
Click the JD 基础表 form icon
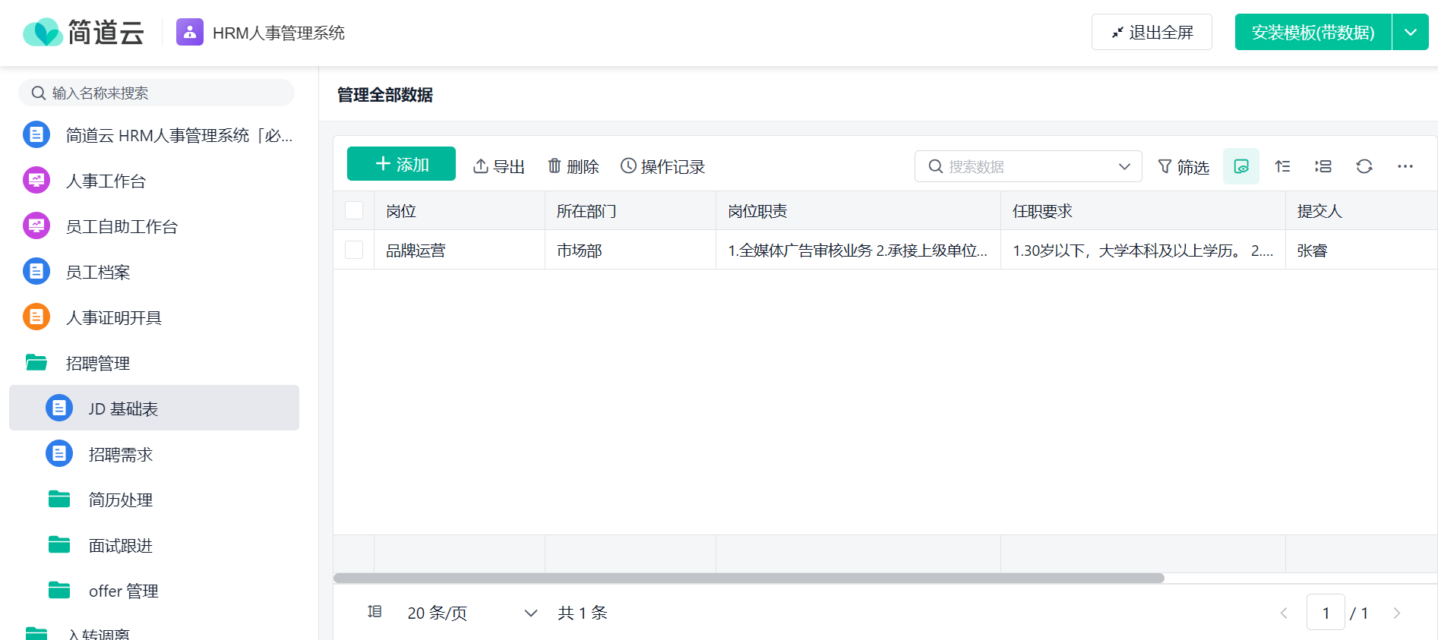click(59, 408)
